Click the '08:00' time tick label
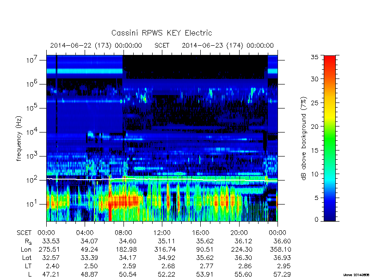This screenshot has height=277, width=370. click(x=123, y=233)
